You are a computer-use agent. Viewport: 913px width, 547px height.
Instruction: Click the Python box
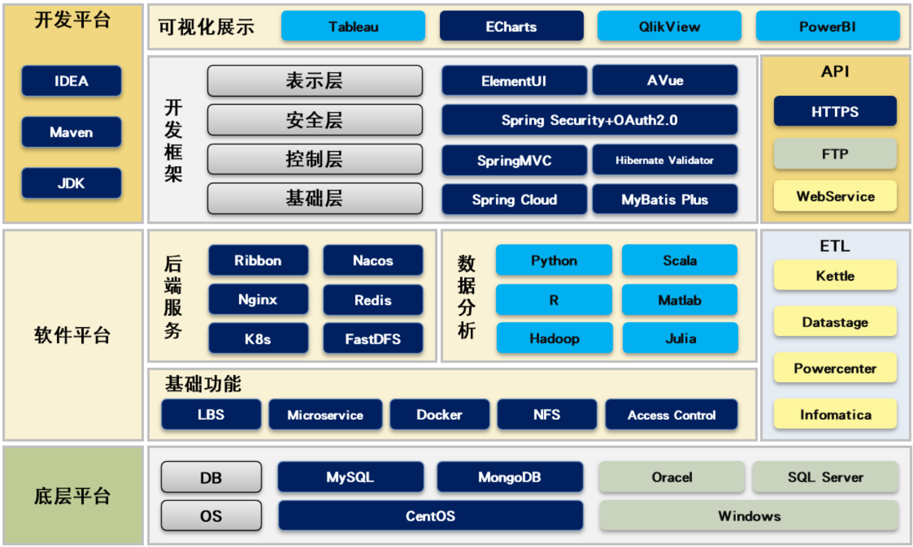(x=554, y=260)
